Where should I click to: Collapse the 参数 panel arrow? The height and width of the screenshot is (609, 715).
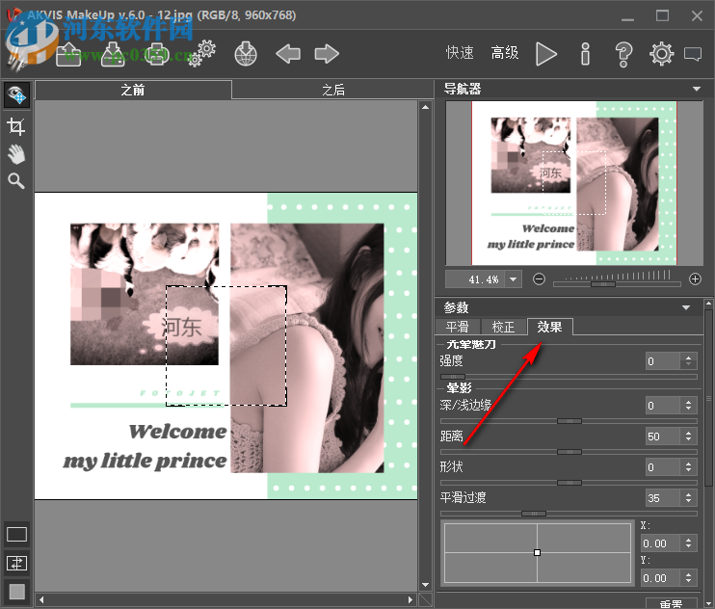tap(686, 307)
